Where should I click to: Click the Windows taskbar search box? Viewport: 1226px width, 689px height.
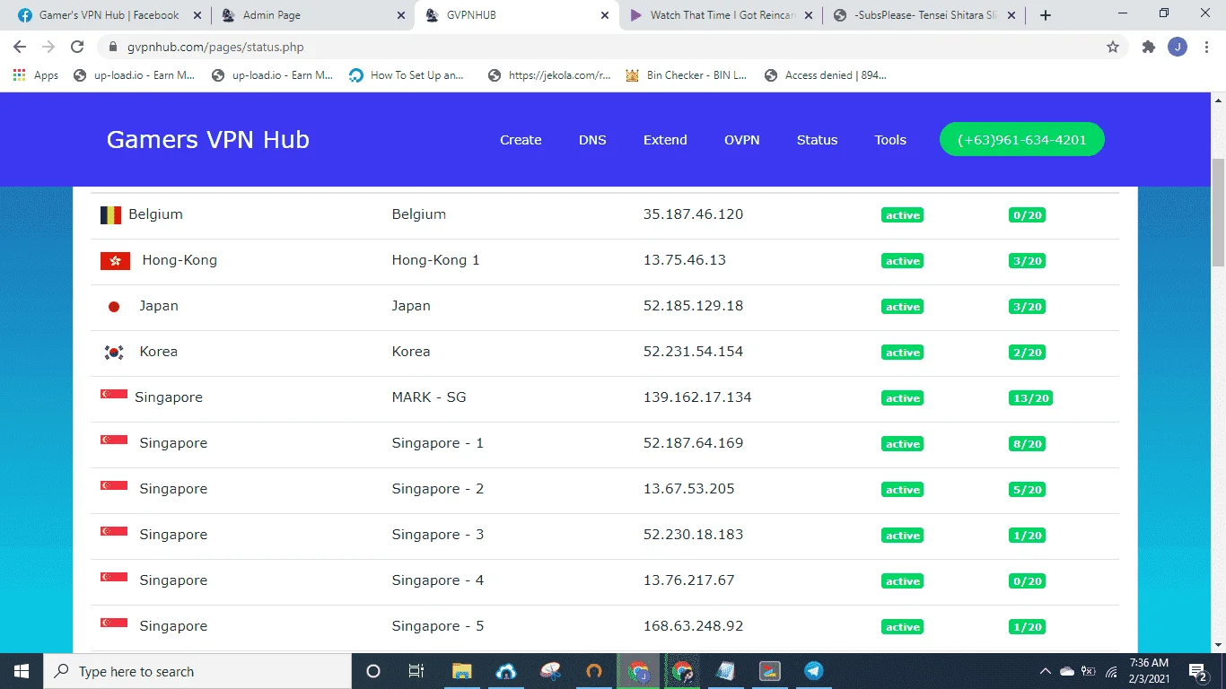coord(197,671)
